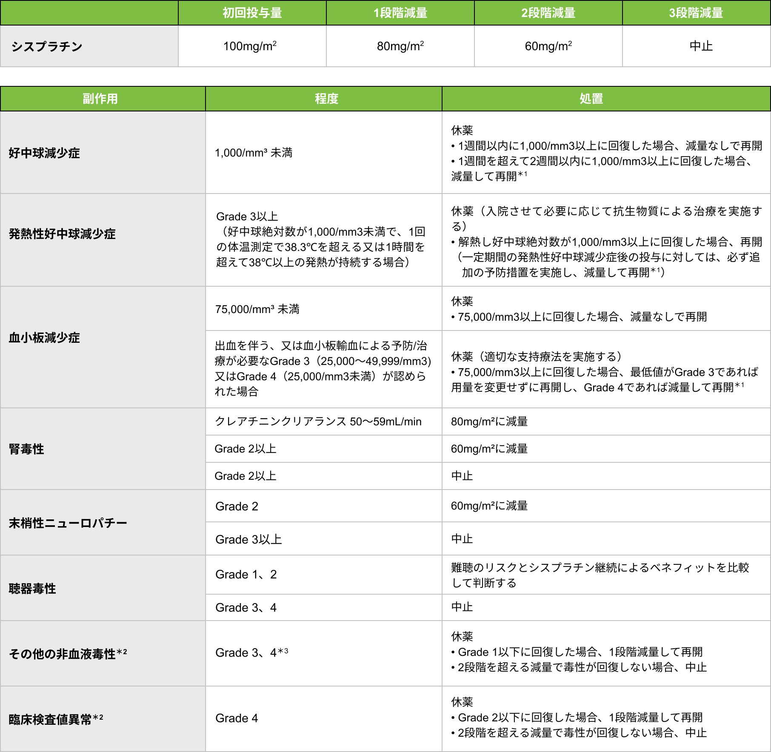Click Grade 3、4 in the 聴器毒性 row
This screenshot has width=771, height=752.
pyautogui.click(x=323, y=607)
